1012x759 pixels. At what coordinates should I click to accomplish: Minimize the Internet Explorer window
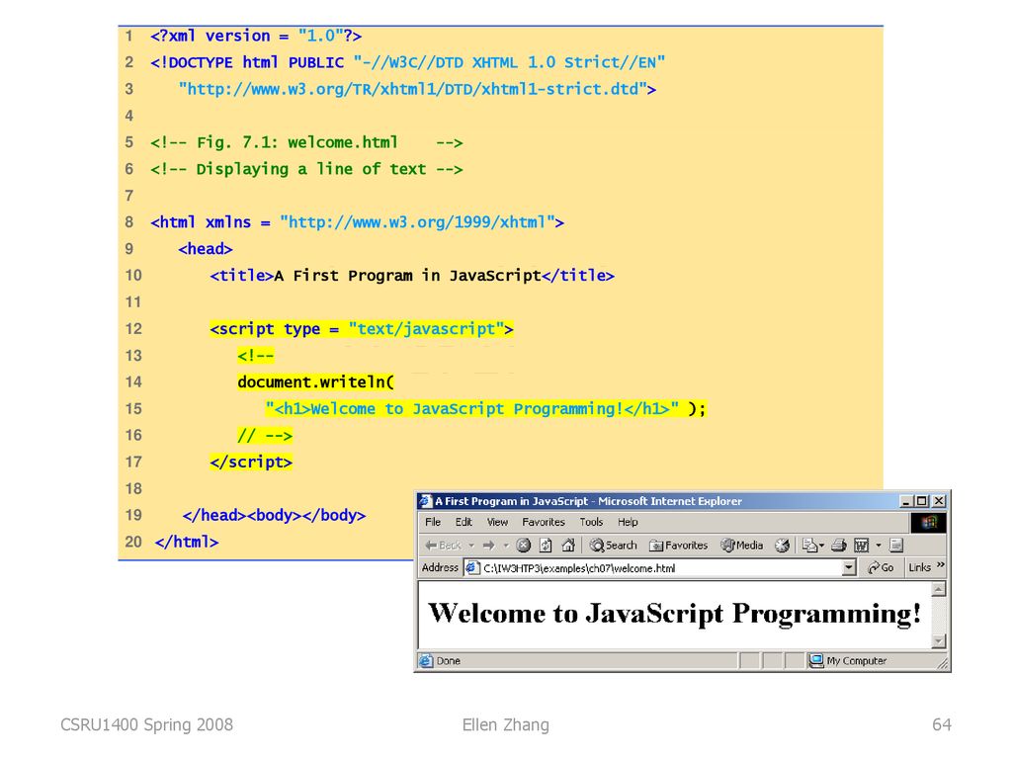906,501
